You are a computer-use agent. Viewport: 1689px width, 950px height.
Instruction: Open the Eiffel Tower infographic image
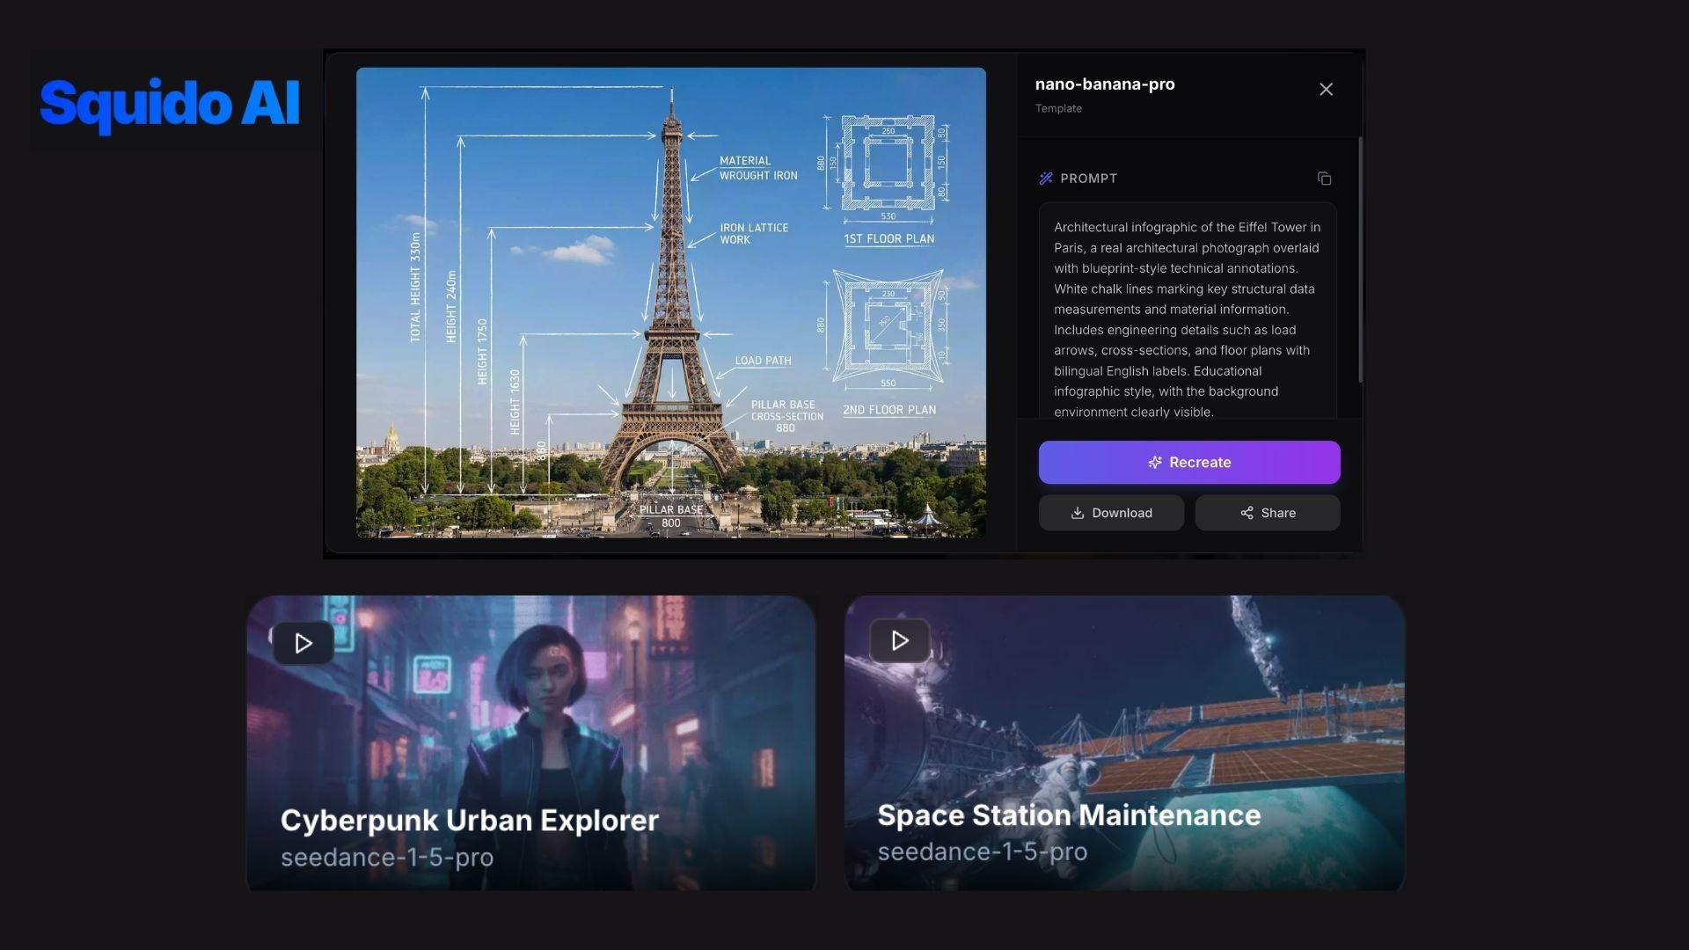tap(670, 303)
